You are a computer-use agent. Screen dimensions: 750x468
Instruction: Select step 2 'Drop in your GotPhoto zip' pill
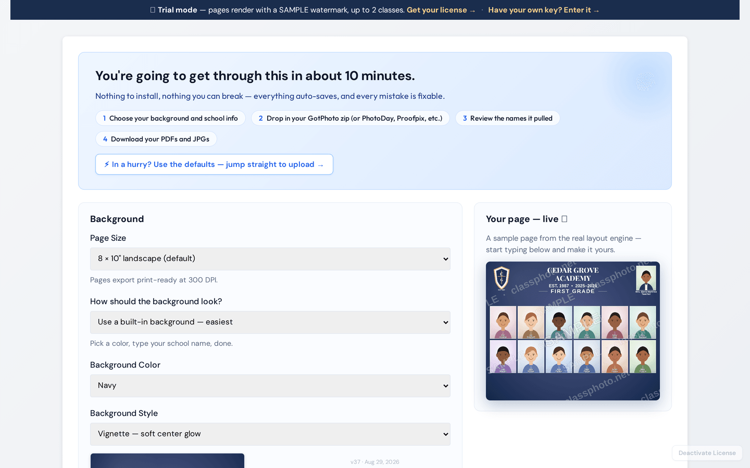pos(350,118)
